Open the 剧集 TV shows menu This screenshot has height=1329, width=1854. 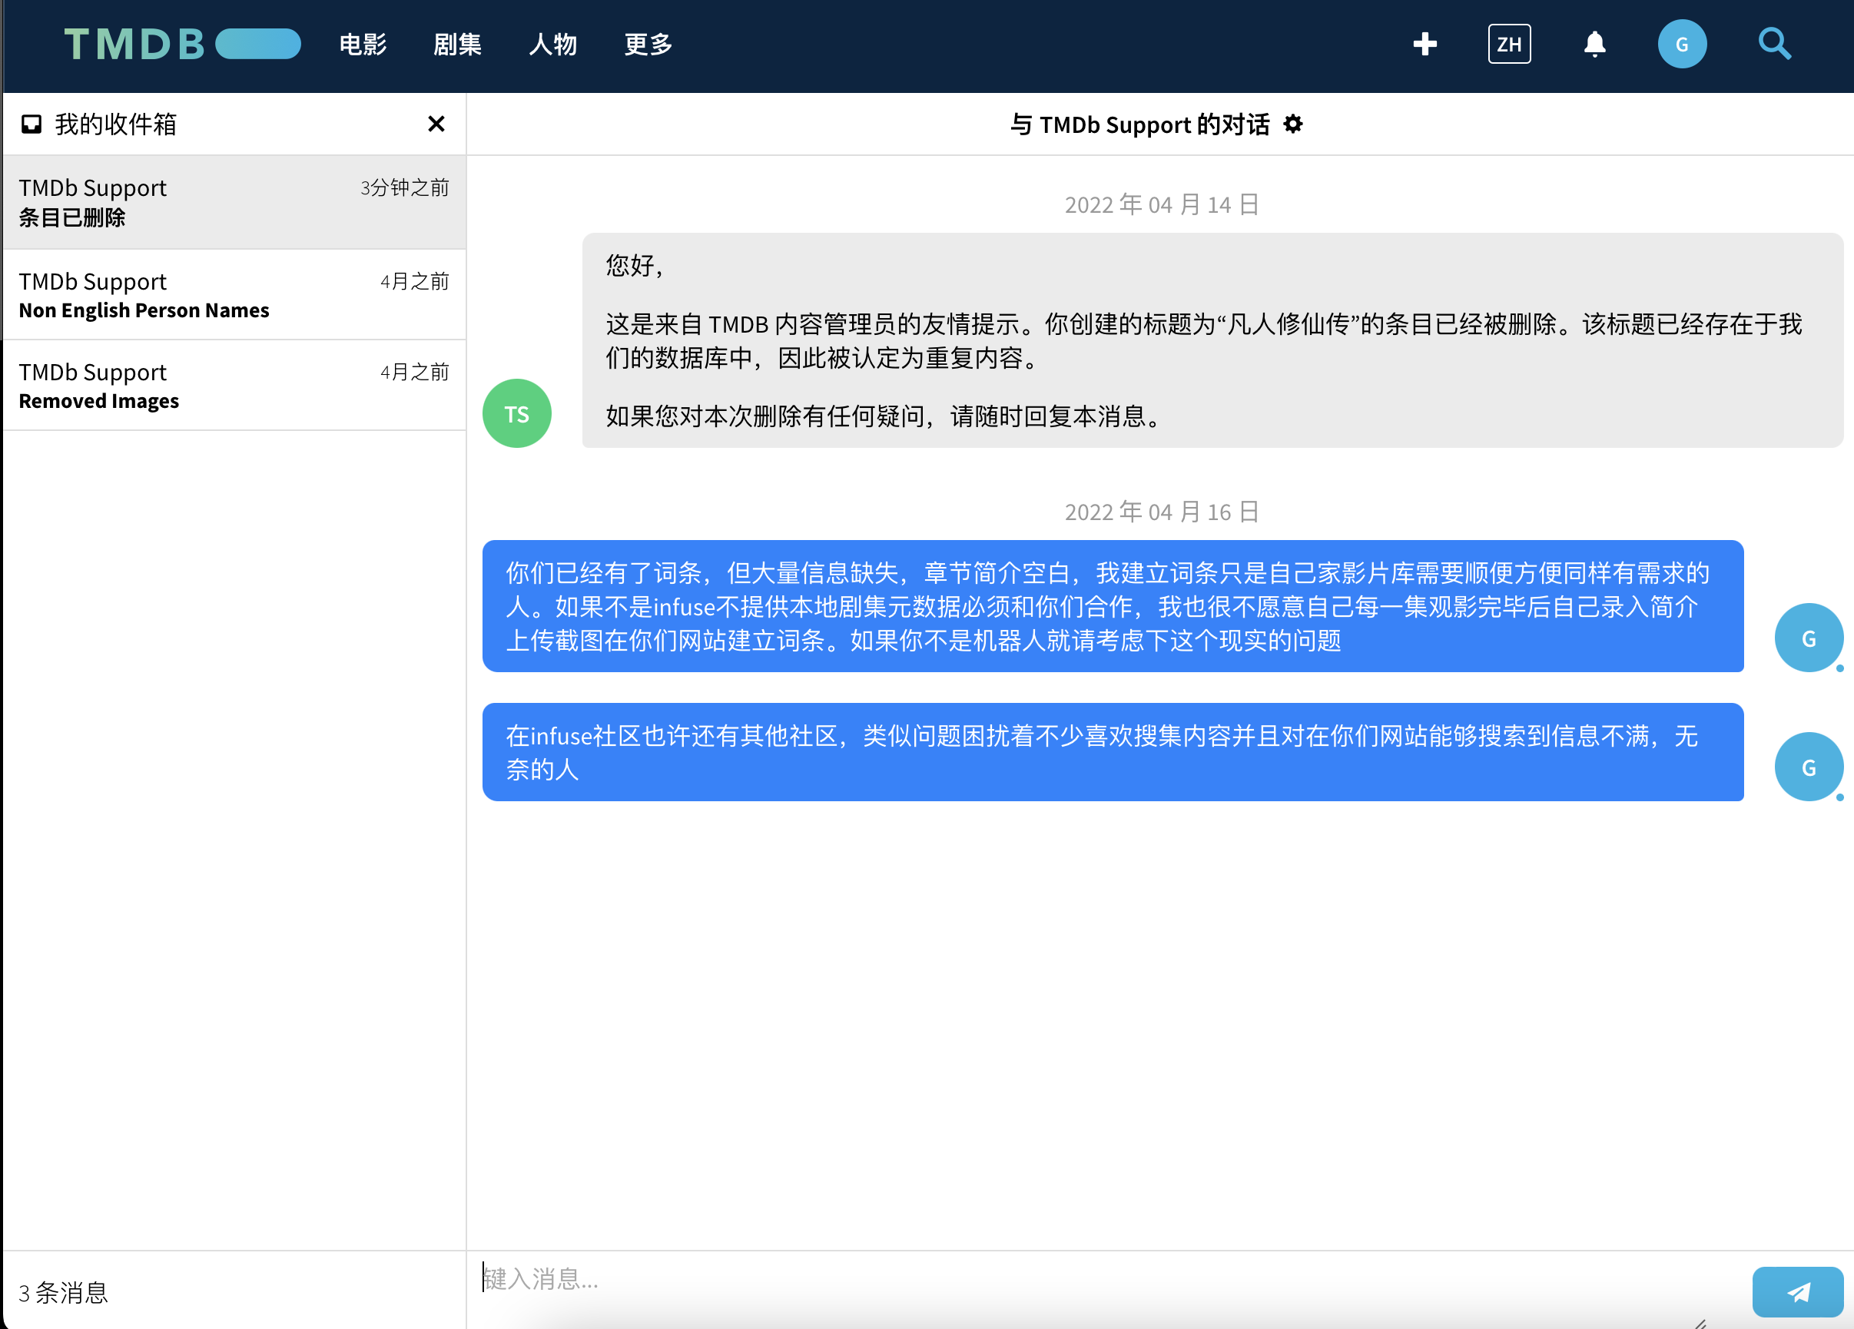point(457,44)
